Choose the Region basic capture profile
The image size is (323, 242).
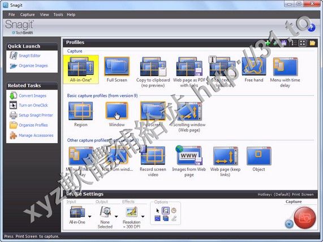tap(81, 114)
